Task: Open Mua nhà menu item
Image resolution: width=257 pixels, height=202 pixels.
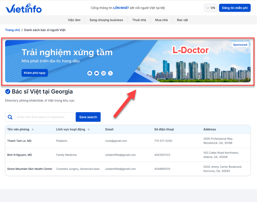Action: point(161,20)
